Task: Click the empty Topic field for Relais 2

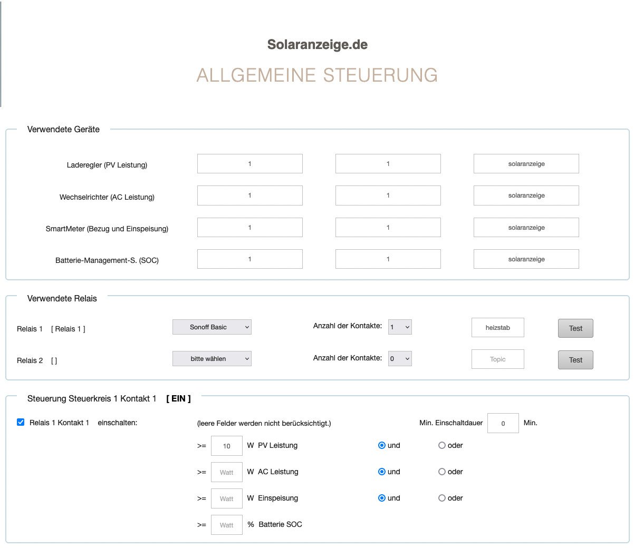Action: 497,359
